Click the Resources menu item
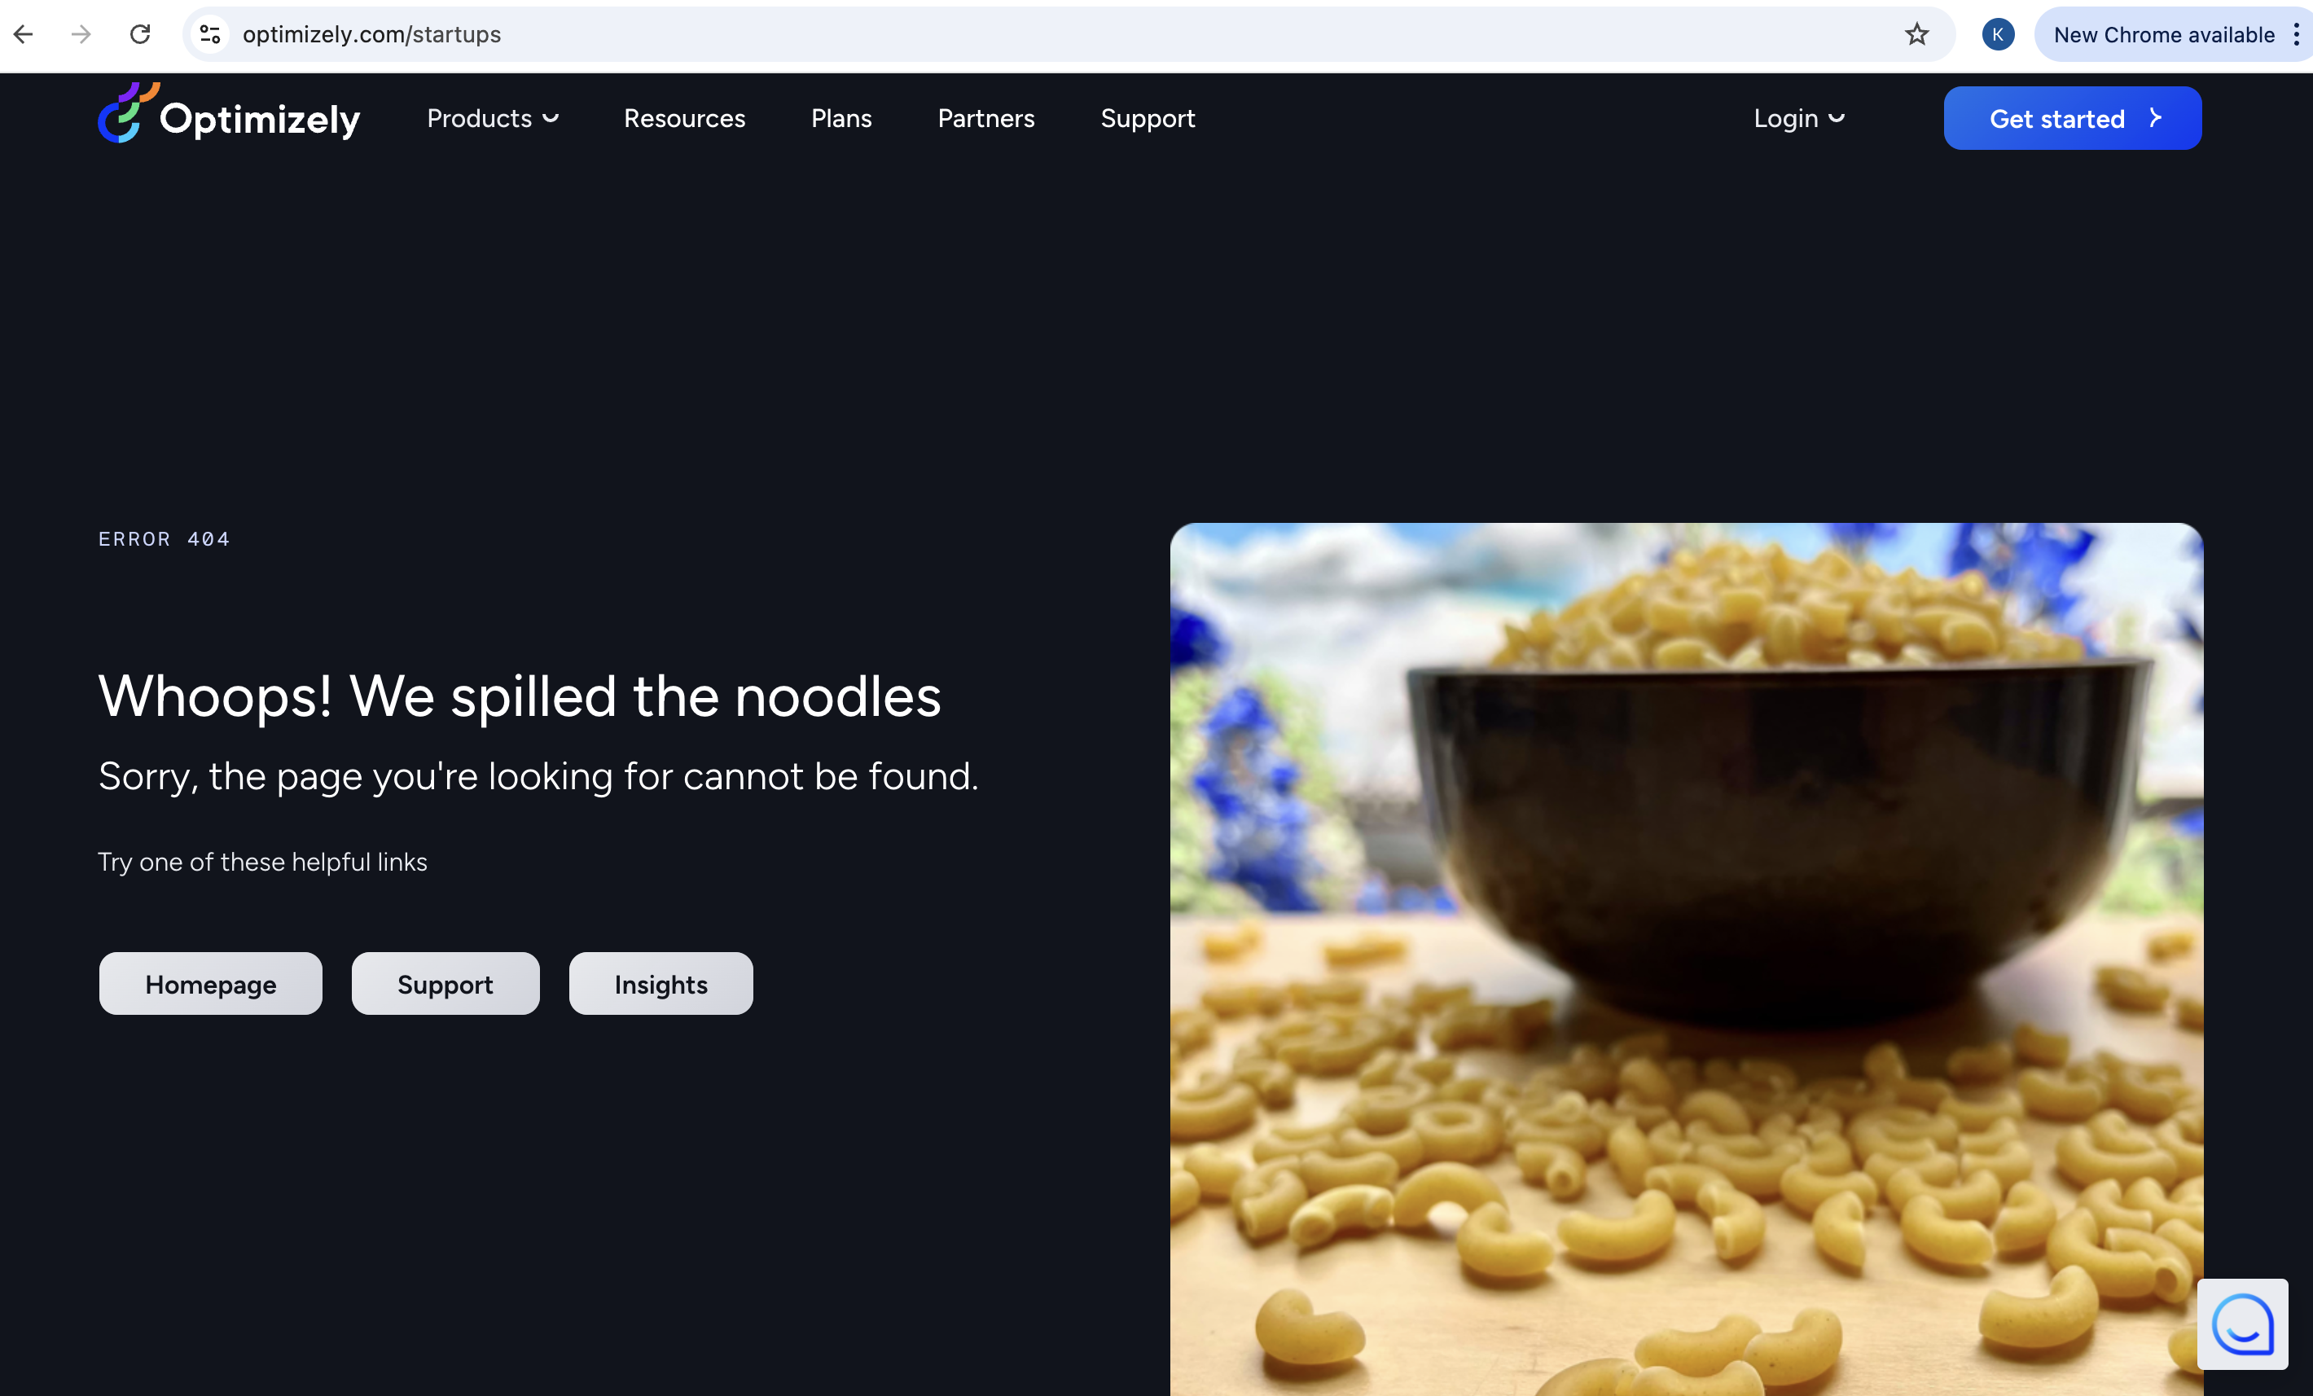Viewport: 2313px width, 1396px height. tap(684, 117)
